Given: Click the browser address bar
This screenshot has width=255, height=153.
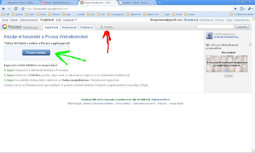Looking at the screenshot, I should (128, 9).
